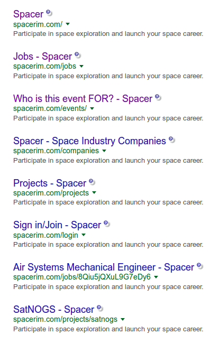
Task: Open Who is this event FOR? result
Action: click(83, 98)
